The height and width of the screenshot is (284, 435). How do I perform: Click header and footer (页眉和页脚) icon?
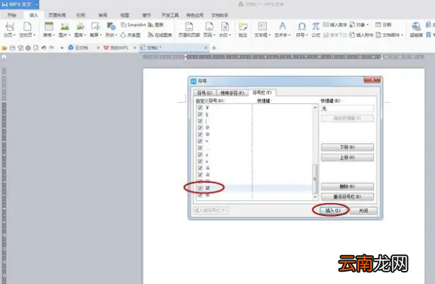tap(189, 27)
